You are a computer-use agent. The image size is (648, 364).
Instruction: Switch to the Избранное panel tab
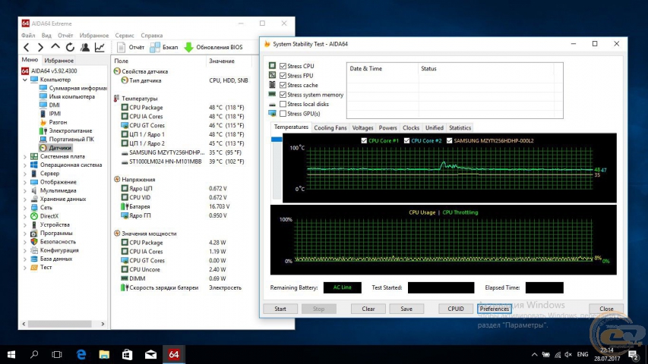pos(59,60)
